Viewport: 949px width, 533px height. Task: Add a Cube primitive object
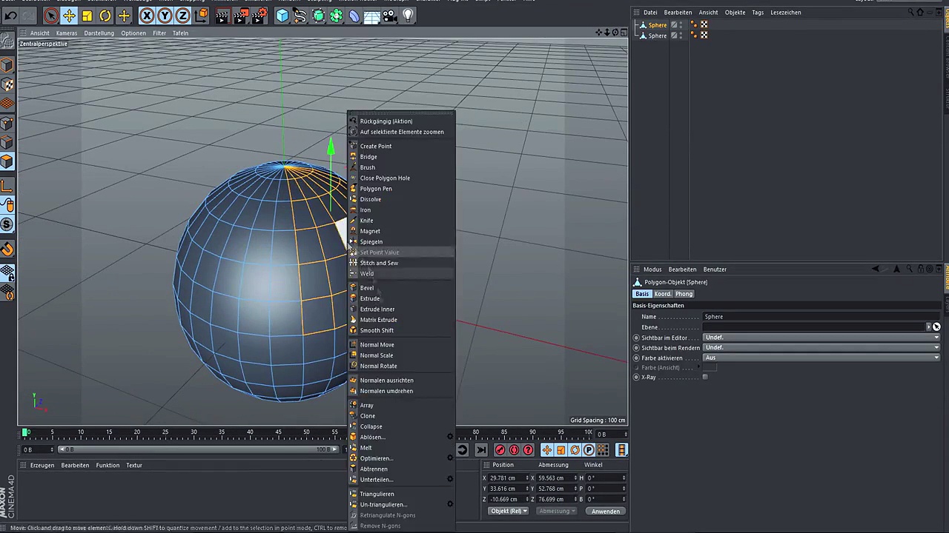coord(282,16)
